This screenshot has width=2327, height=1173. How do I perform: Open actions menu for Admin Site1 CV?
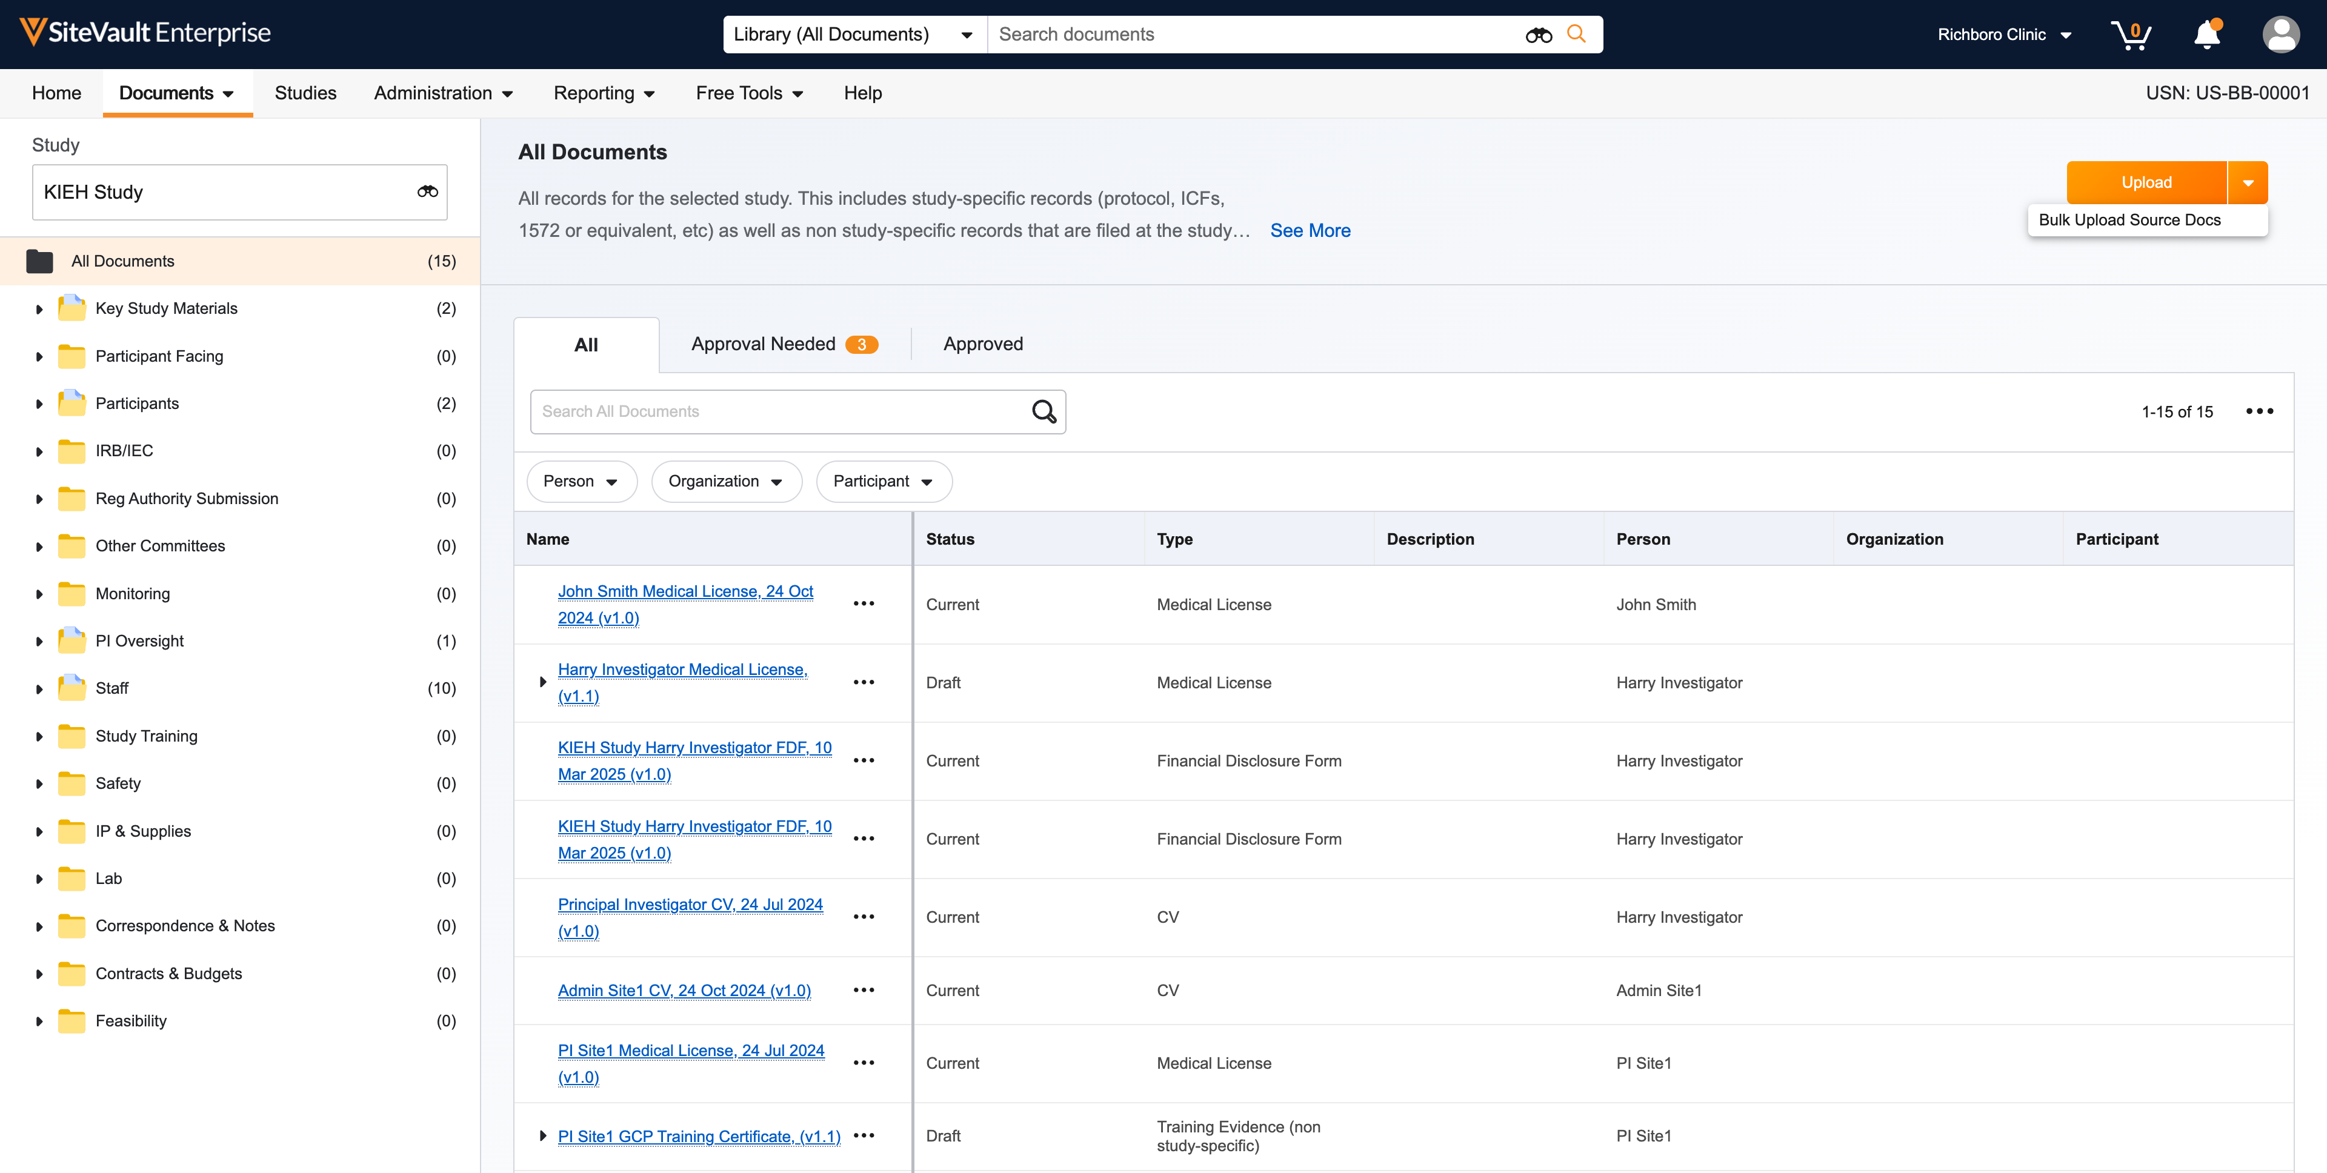coord(864,989)
